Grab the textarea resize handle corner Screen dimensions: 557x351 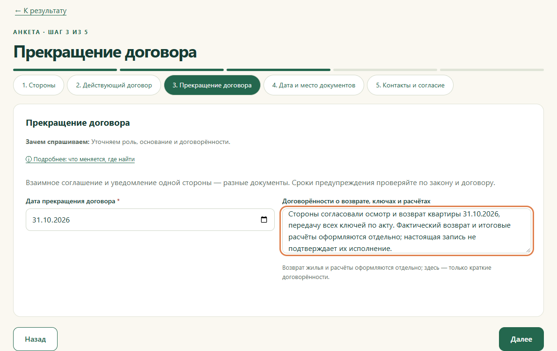[x=528, y=250]
